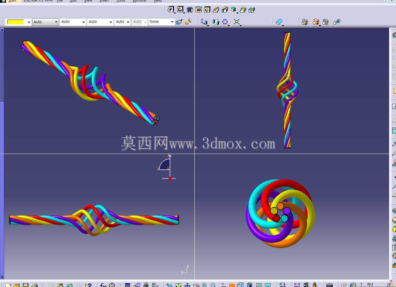396x287 pixels.
Task: Click the yellow-green cube icon in top toolbar
Action: pyautogui.click(x=233, y=9)
